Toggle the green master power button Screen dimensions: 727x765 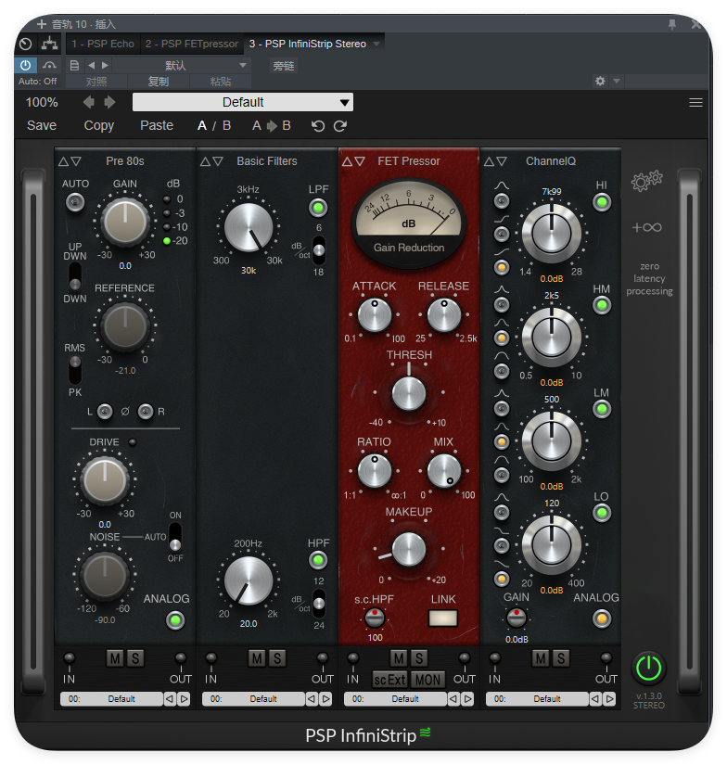[648, 668]
